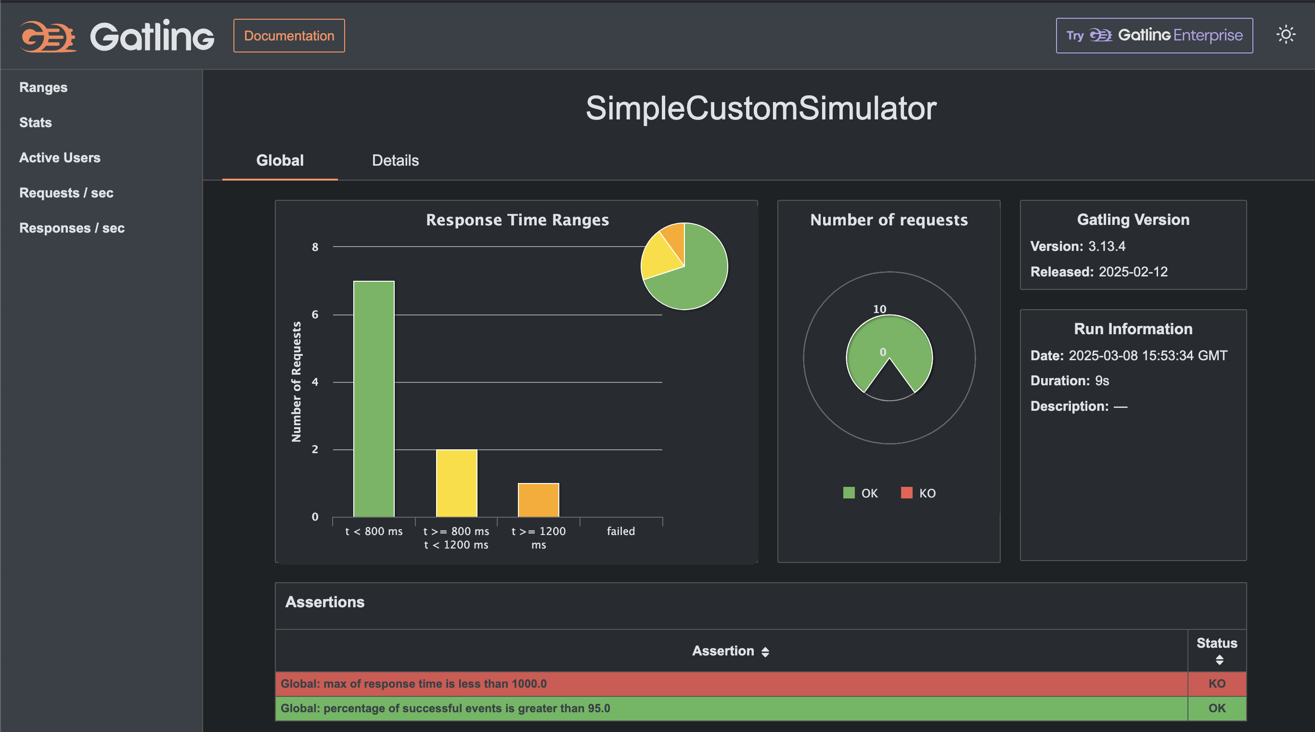The image size is (1315, 732).
Task: Toggle light theme with sun icon
Action: [1285, 35]
